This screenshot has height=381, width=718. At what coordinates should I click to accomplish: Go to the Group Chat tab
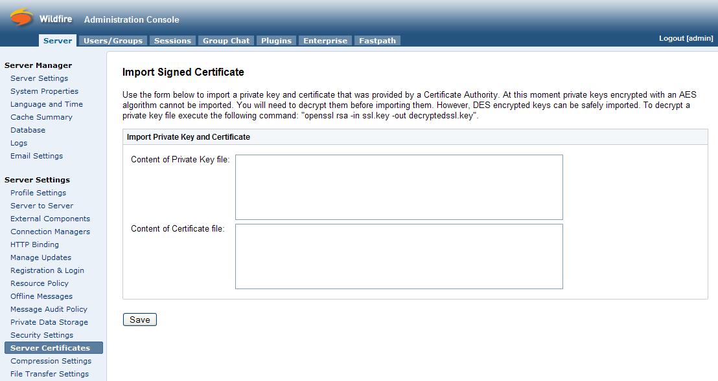[x=226, y=41]
